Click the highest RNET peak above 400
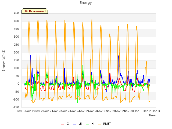 (92, 19)
